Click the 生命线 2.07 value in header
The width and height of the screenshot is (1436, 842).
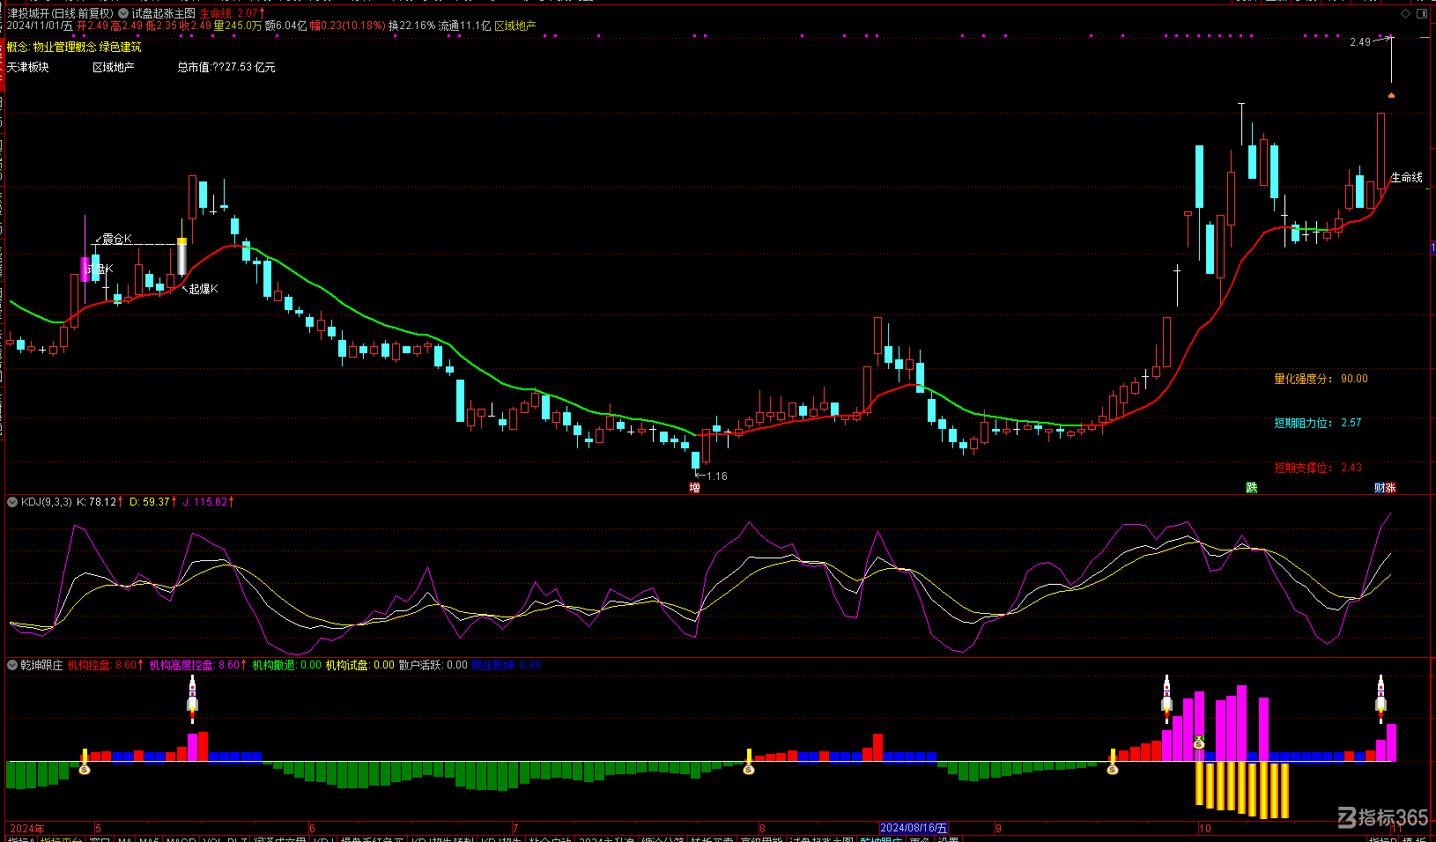click(x=232, y=13)
